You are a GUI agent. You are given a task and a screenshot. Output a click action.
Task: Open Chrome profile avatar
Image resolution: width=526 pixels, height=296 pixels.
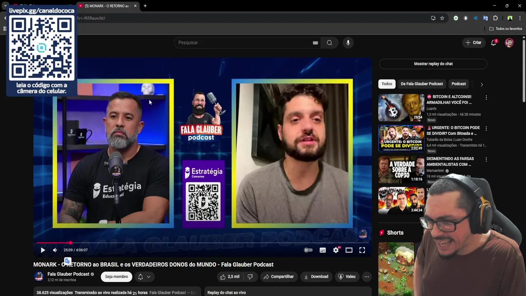coord(510,18)
